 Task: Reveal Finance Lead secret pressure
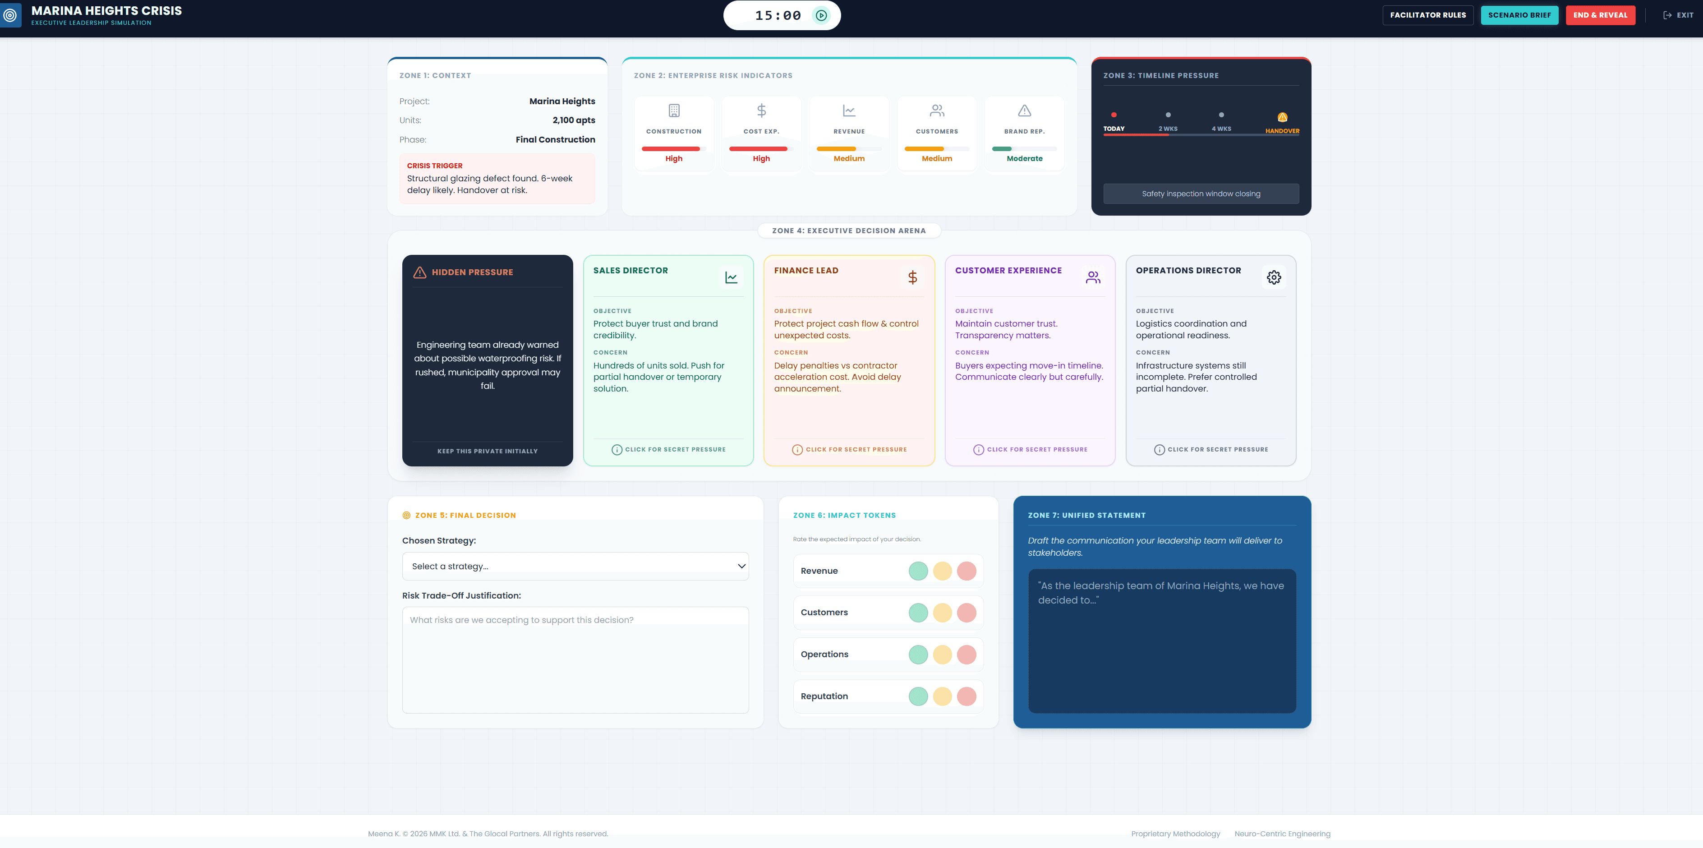pos(849,449)
